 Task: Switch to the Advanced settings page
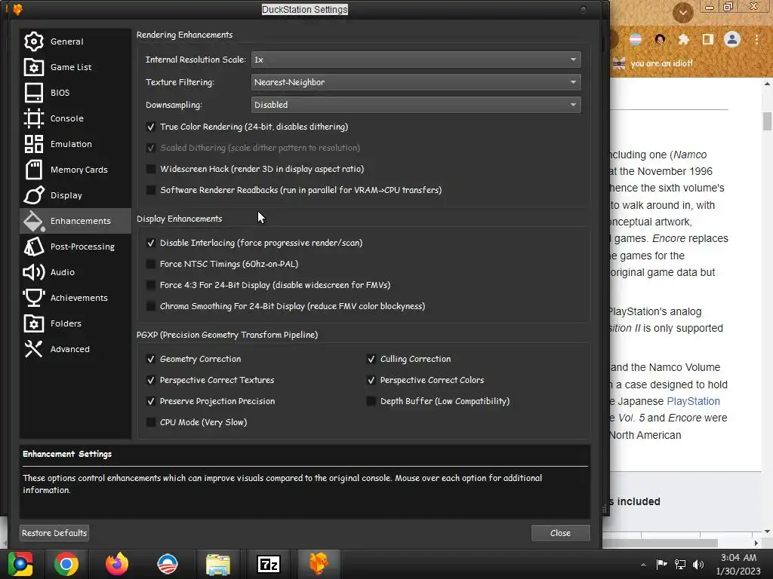click(x=75, y=348)
